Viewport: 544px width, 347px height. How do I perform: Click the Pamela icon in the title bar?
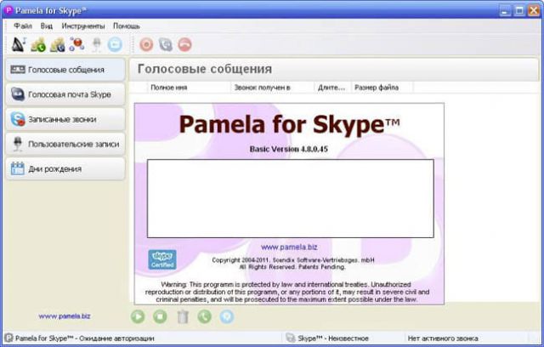[8, 10]
